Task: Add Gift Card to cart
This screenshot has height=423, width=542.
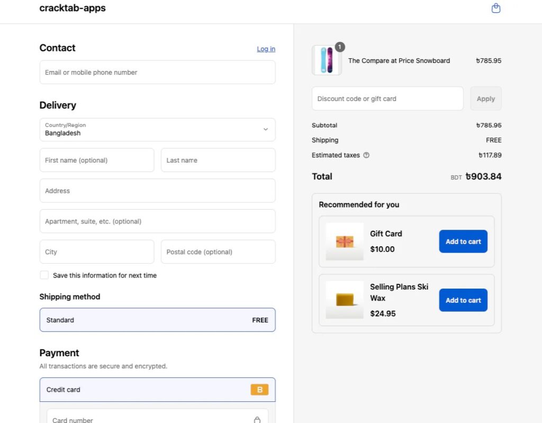Action: [x=463, y=241]
